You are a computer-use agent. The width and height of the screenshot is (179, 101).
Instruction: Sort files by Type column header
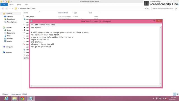point(75,13)
